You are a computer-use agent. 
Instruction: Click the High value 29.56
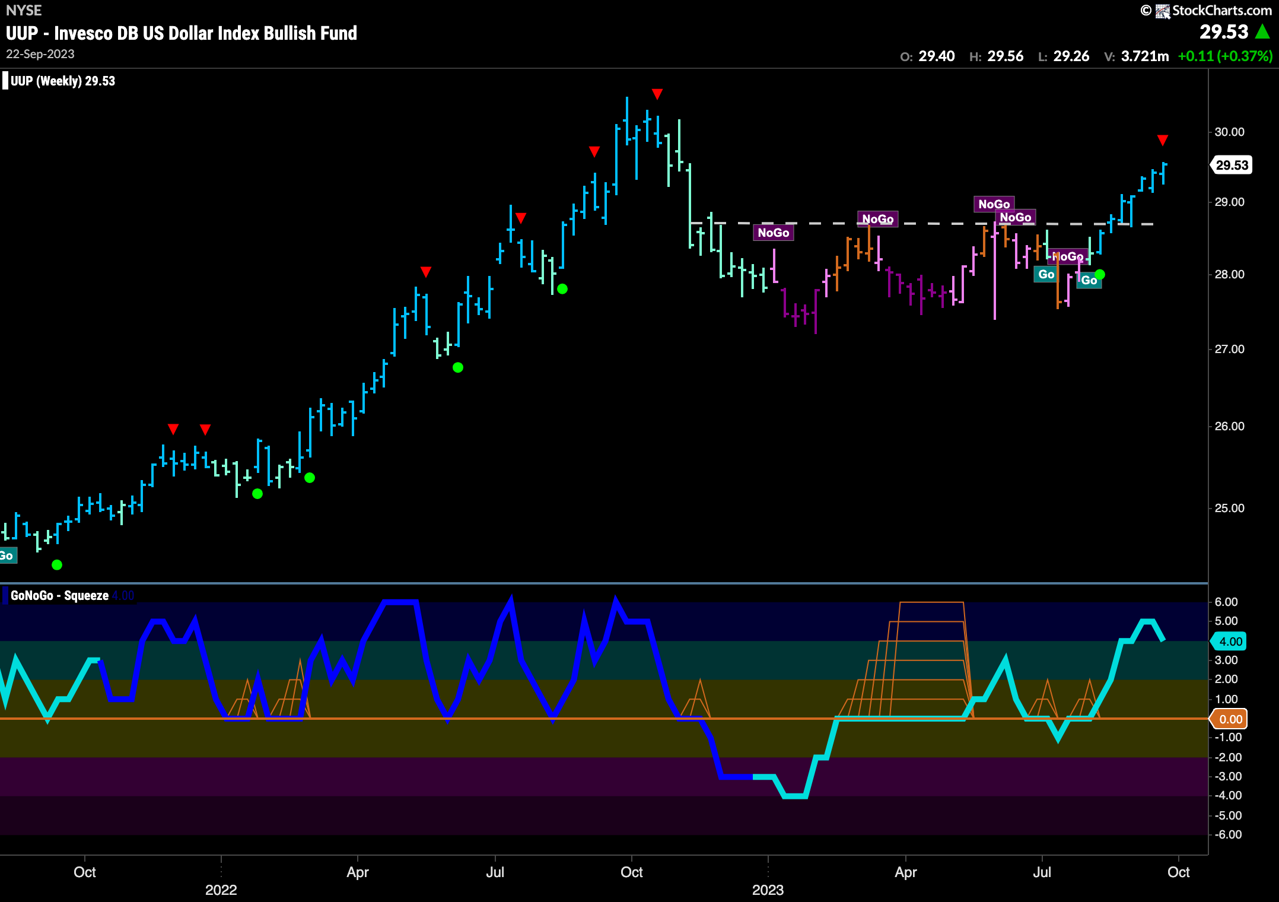(x=1006, y=56)
